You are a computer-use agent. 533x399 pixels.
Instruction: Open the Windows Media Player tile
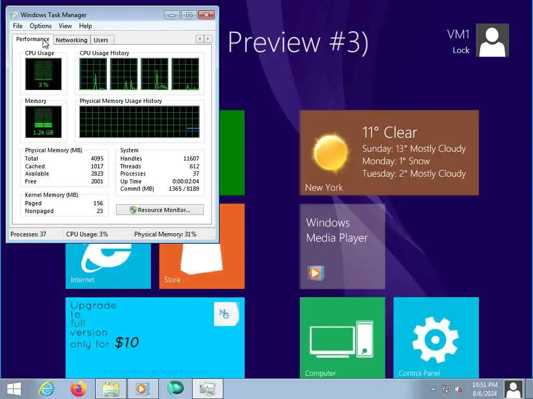(x=342, y=246)
